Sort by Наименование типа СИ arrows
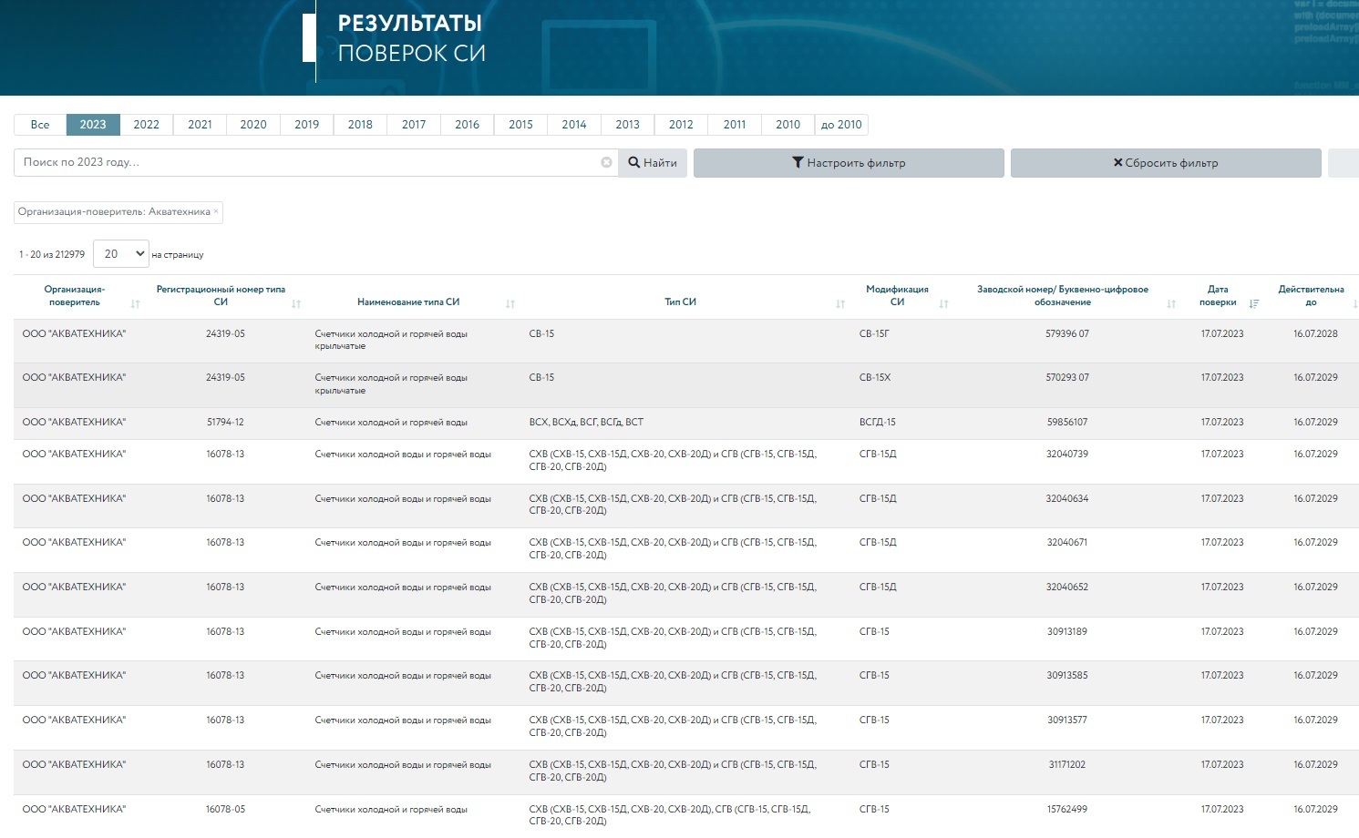The width and height of the screenshot is (1359, 838). point(510,303)
